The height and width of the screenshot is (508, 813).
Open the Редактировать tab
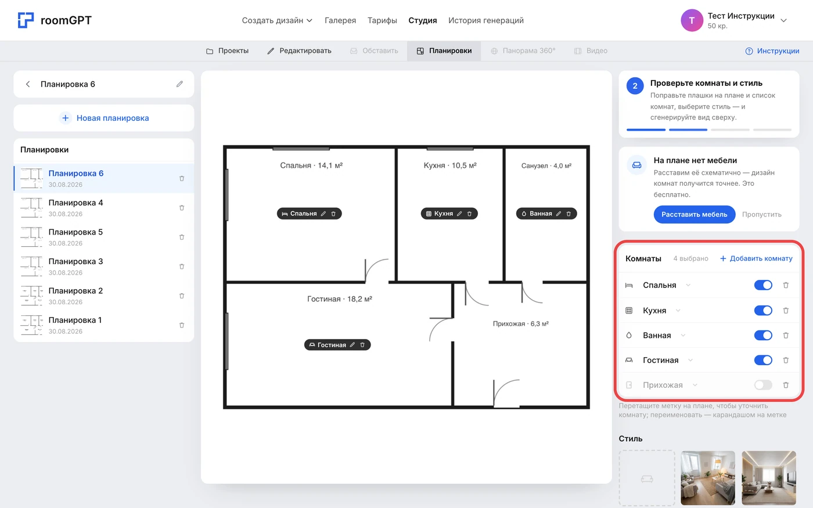point(299,51)
